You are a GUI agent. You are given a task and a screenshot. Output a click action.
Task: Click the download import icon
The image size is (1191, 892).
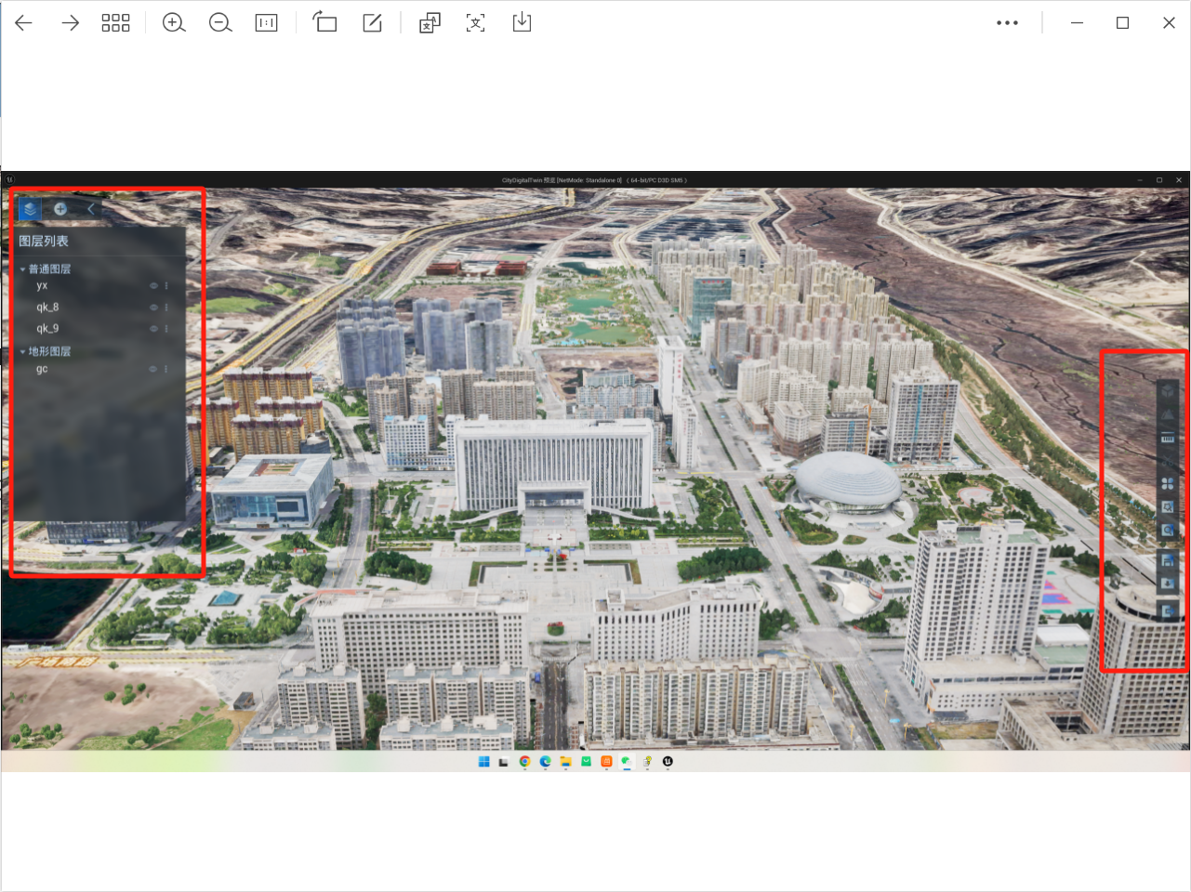coord(1168,584)
